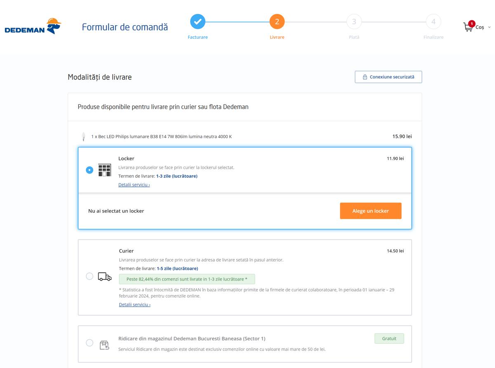Open the shopping cart icon
The height and width of the screenshot is (368, 495).
pos(468,27)
